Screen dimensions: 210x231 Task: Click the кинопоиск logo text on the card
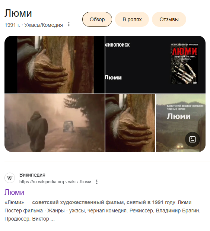pyautogui.click(x=117, y=45)
